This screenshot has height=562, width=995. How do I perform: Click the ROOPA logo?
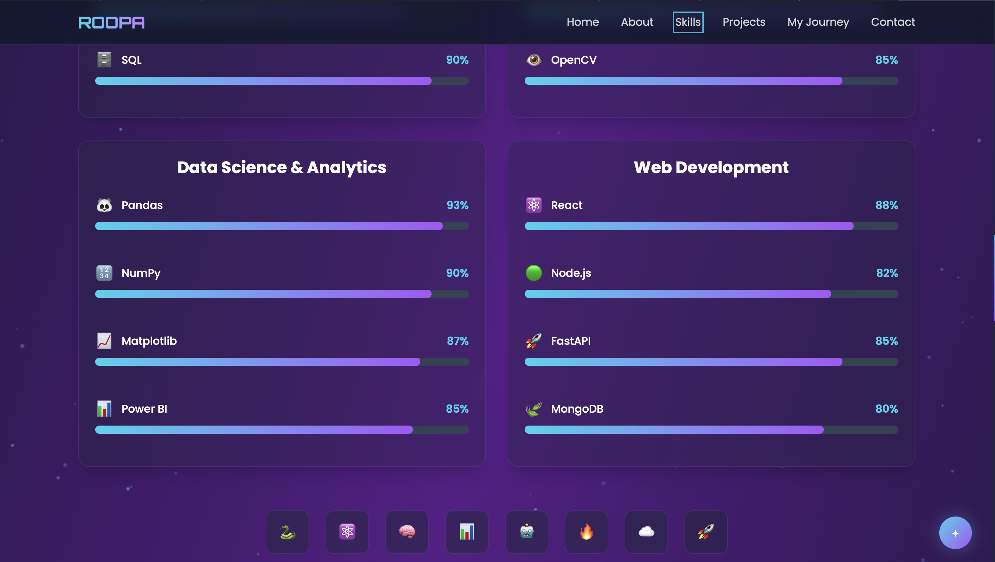pos(111,22)
